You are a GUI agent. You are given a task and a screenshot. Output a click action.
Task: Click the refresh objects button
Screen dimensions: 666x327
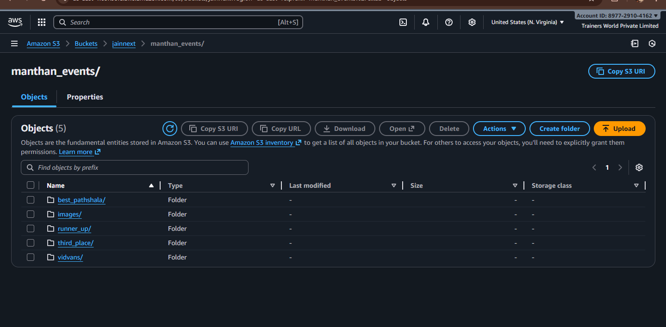(170, 129)
